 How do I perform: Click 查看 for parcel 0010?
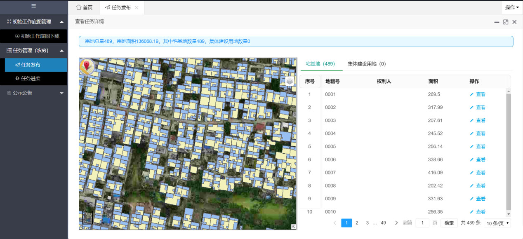pyautogui.click(x=478, y=212)
